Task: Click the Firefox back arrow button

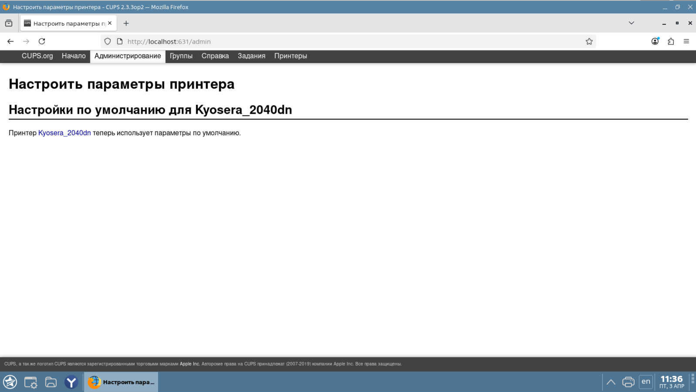Action: (10, 41)
